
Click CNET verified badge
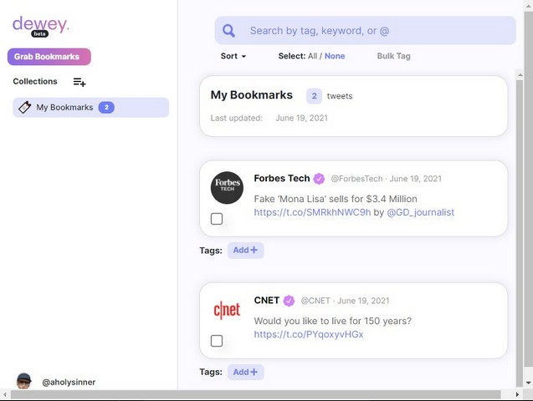pos(289,301)
